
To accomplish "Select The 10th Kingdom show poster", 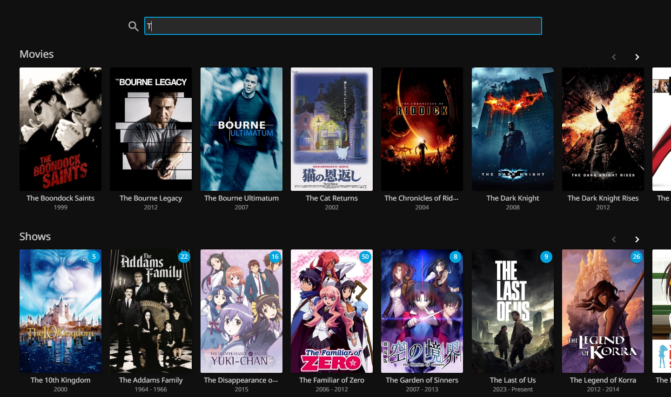I will pos(60,311).
